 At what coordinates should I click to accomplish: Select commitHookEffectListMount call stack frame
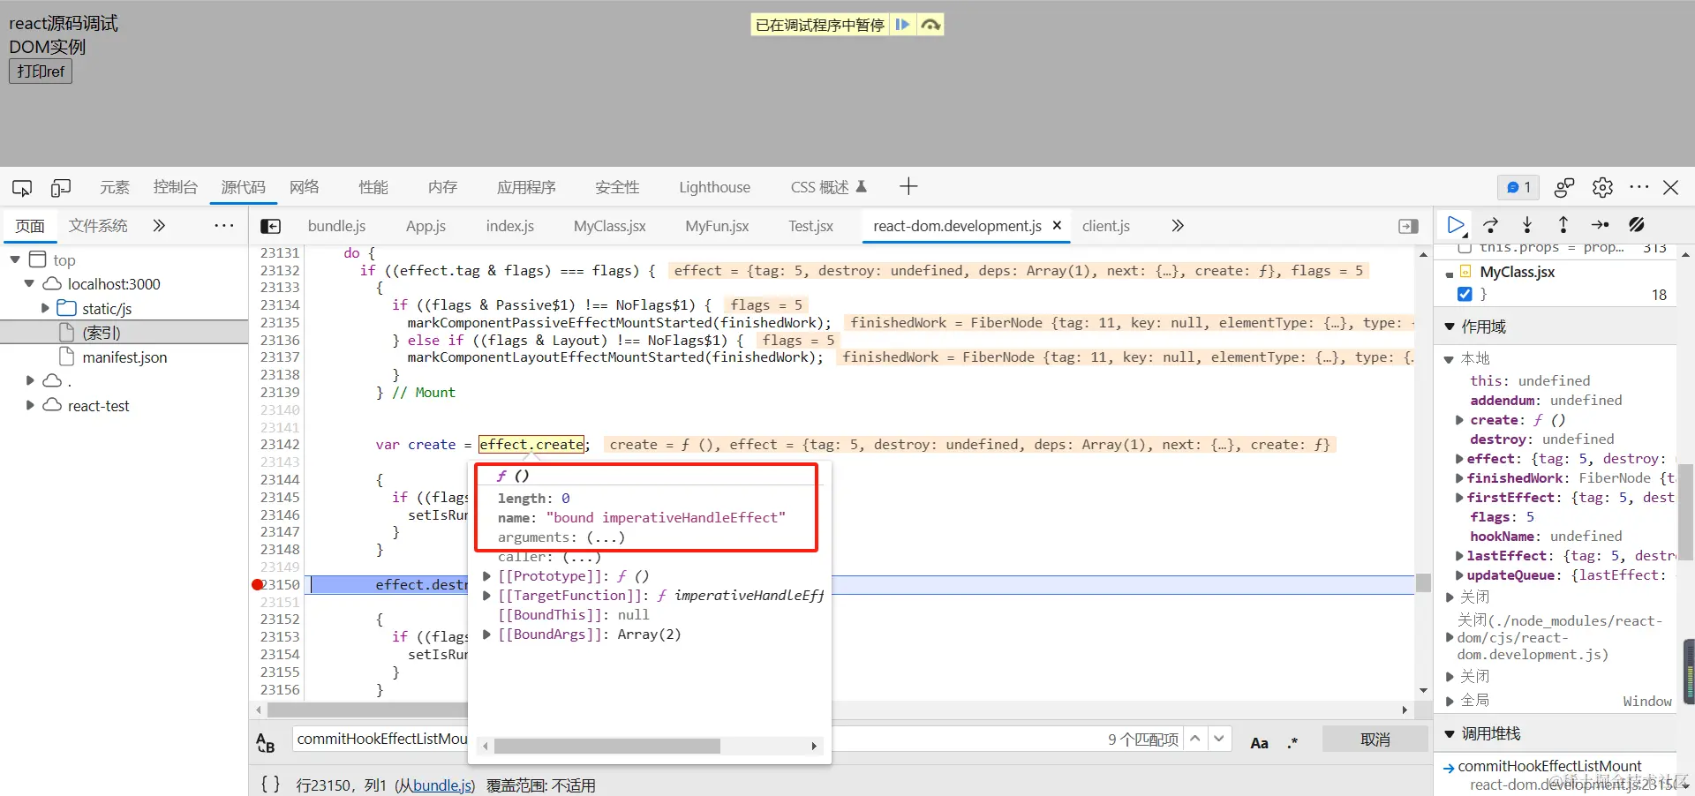(x=1549, y=766)
